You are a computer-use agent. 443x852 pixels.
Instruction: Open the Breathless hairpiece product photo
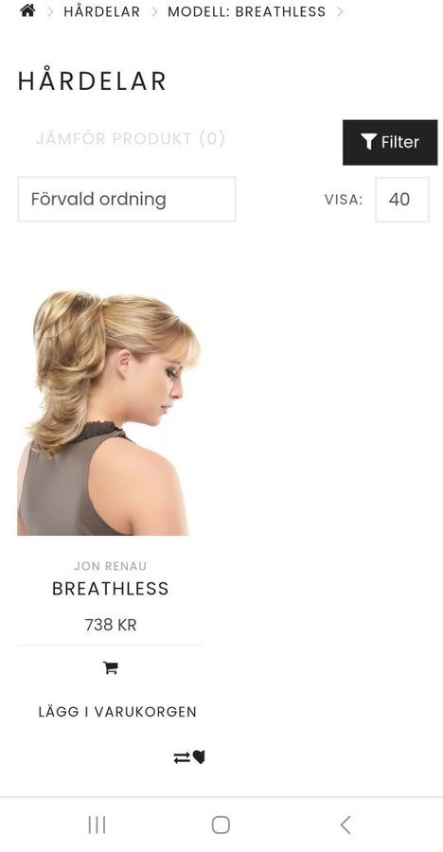109,413
